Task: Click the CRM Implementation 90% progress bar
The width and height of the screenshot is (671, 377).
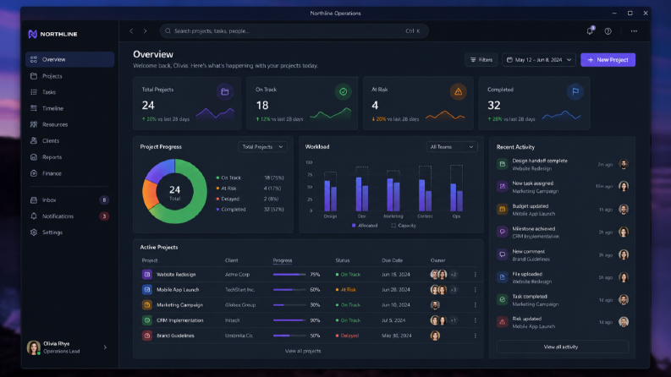Action: 289,320
